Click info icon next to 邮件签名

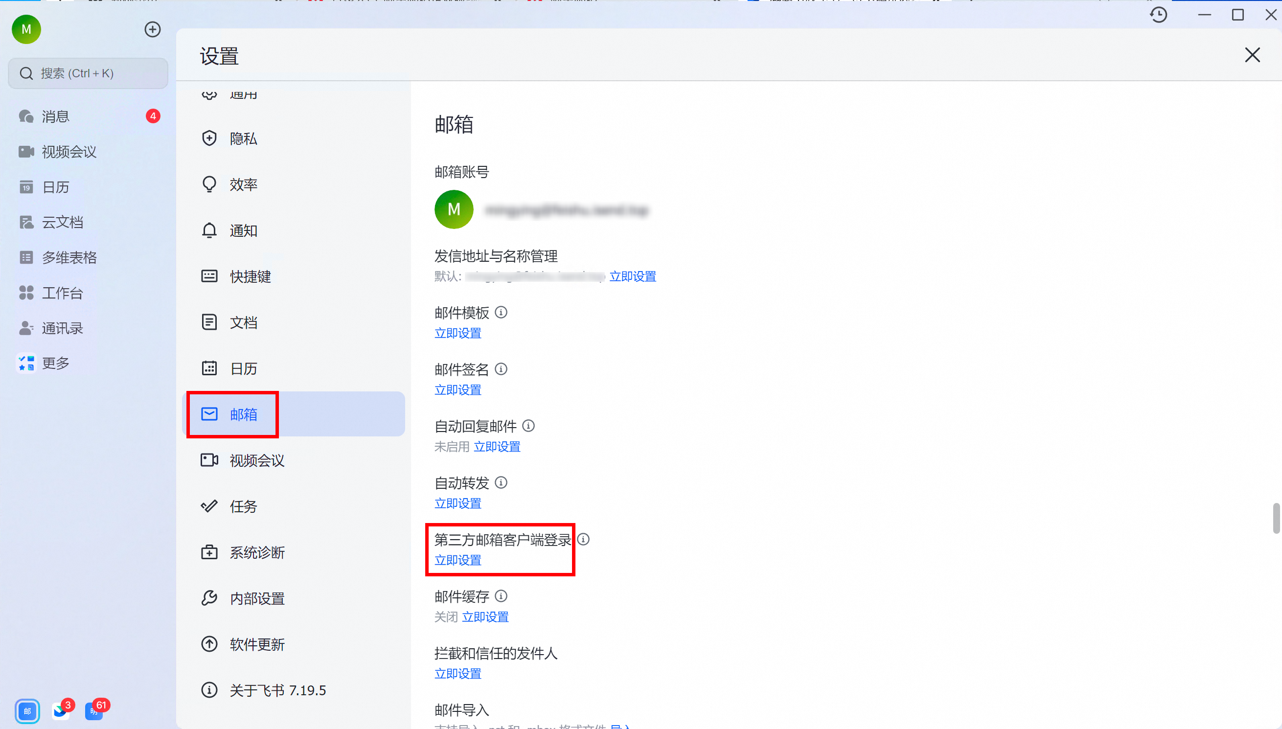coord(501,369)
